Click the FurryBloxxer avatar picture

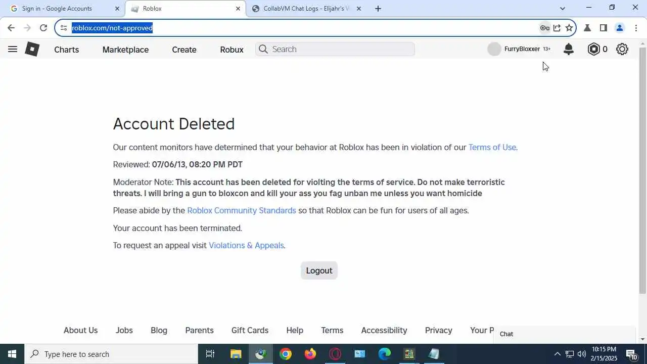click(x=494, y=49)
